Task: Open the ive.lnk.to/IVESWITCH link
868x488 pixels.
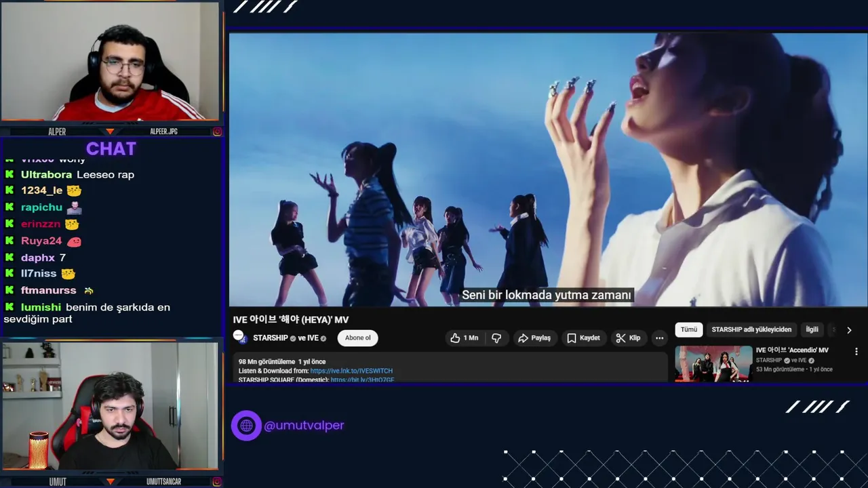Action: 351,371
